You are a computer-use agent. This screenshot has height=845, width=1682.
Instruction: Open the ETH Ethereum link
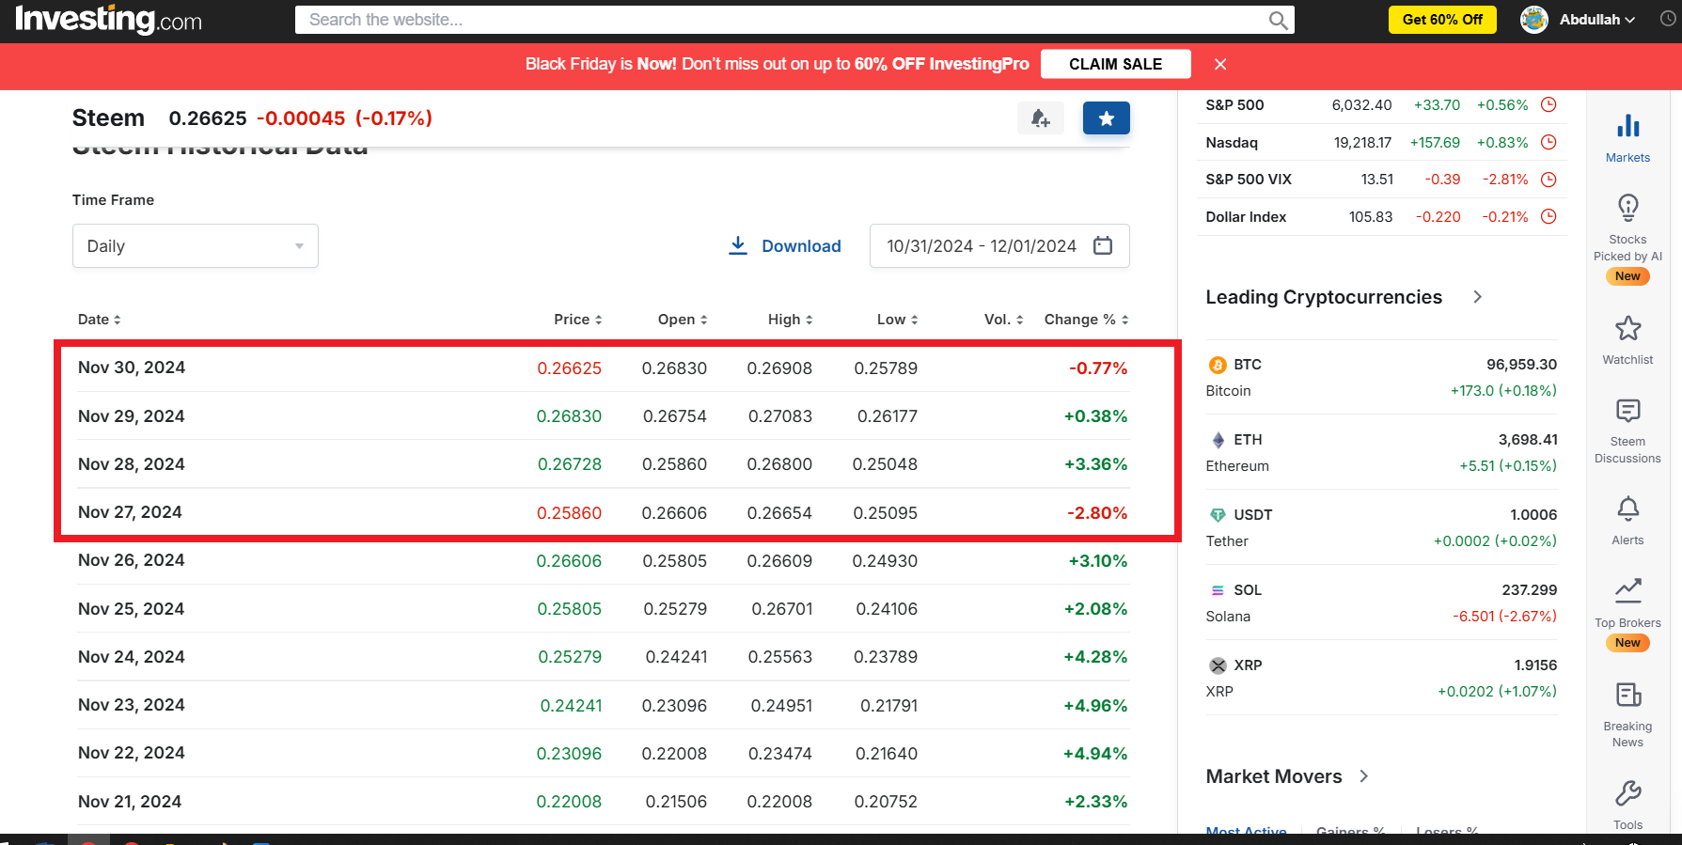click(x=1248, y=440)
